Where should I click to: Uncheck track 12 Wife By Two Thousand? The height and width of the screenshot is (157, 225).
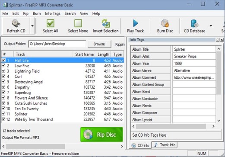tap(3, 119)
